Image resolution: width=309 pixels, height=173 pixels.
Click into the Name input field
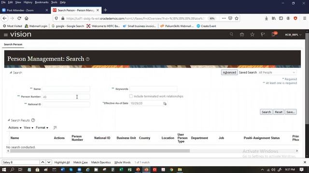pyautogui.click(x=66, y=89)
